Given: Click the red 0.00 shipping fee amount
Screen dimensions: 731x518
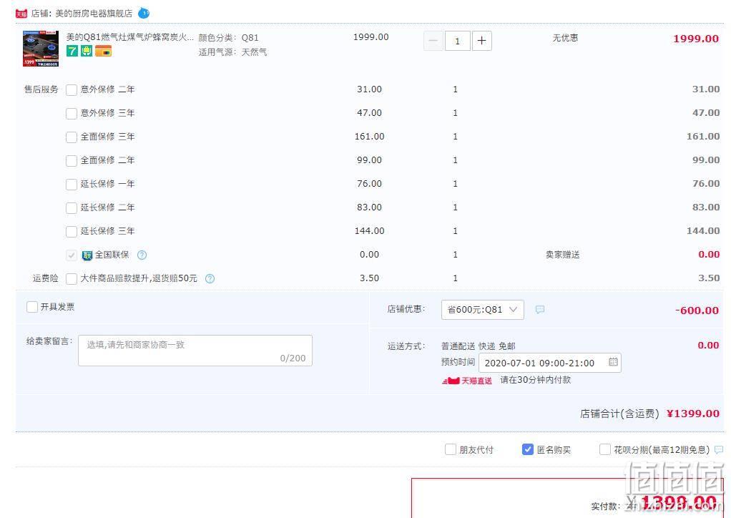Looking at the screenshot, I should (708, 346).
